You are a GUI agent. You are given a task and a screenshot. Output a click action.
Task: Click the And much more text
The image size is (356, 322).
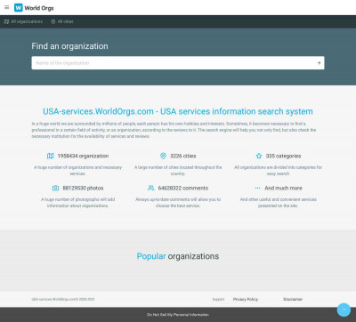(x=283, y=188)
